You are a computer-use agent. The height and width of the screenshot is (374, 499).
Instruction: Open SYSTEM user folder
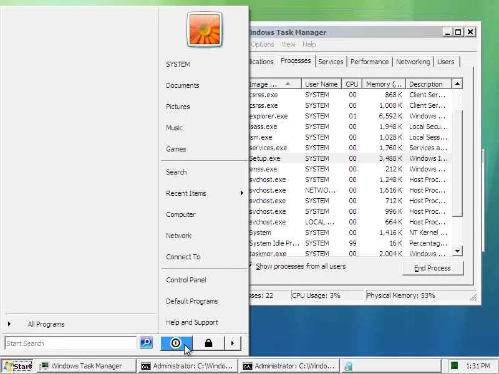[x=178, y=64]
